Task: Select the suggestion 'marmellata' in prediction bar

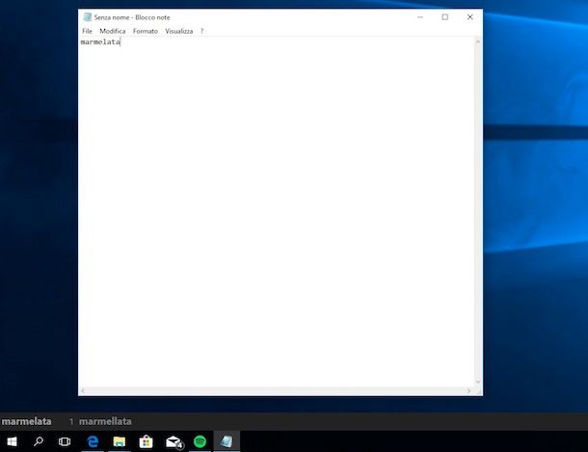Action: (x=105, y=422)
